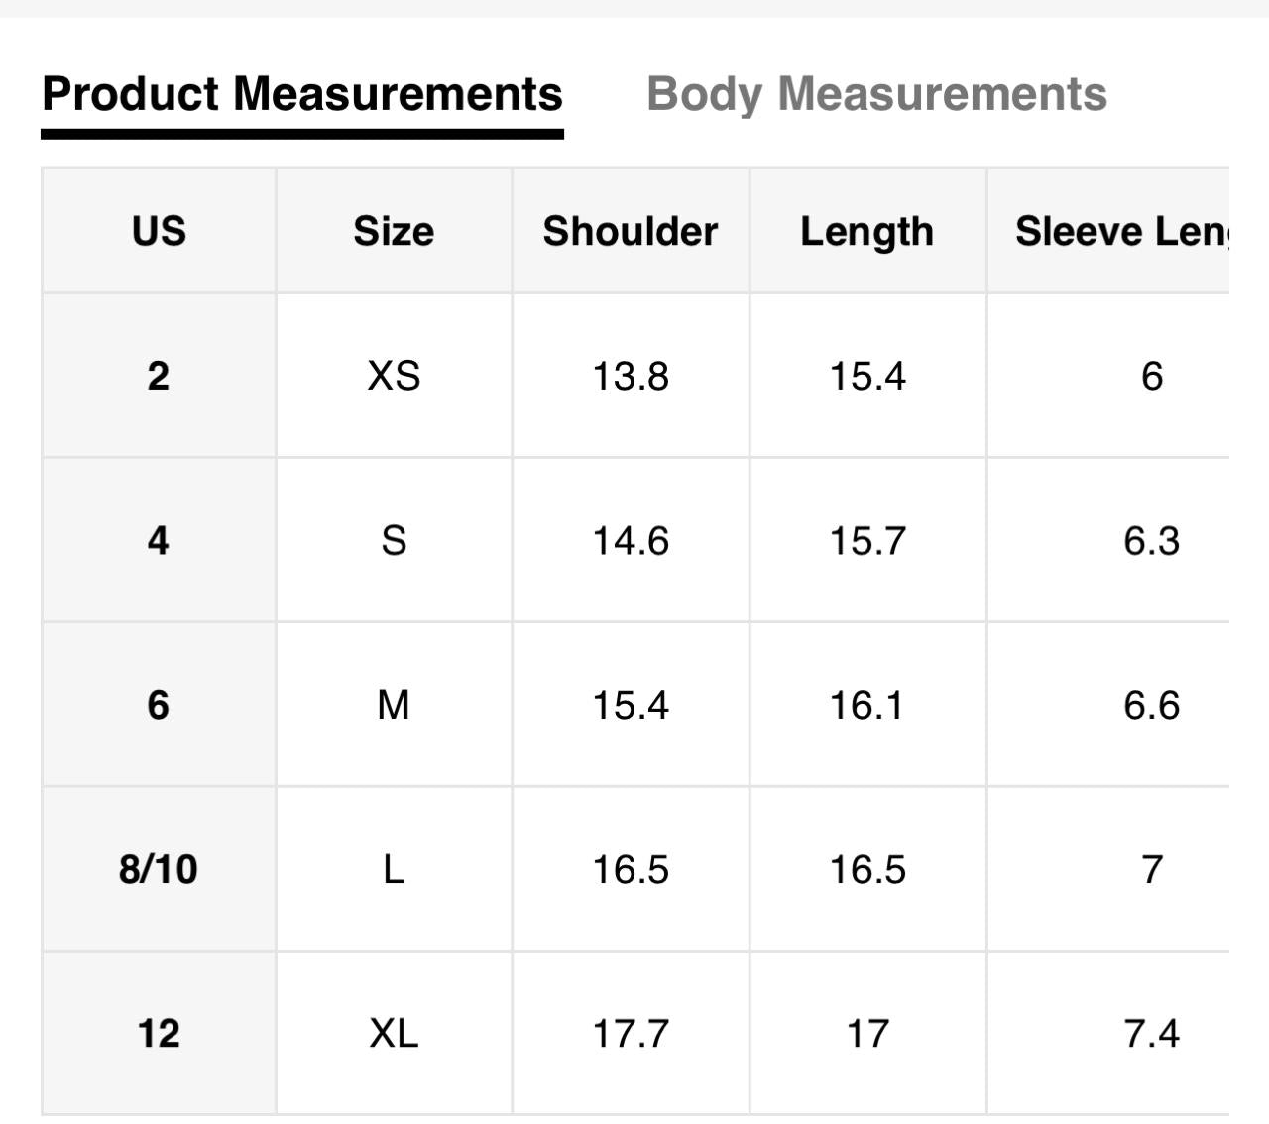Viewport: 1269px width, 1124px height.
Task: Click US size 8/10 row header
Action: pyautogui.click(x=159, y=869)
